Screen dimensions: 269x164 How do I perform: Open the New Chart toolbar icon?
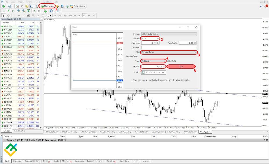click(3, 6)
